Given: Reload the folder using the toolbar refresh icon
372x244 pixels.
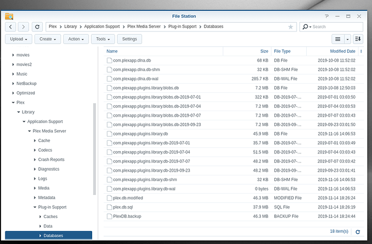Looking at the screenshot, I should pyautogui.click(x=37, y=27).
